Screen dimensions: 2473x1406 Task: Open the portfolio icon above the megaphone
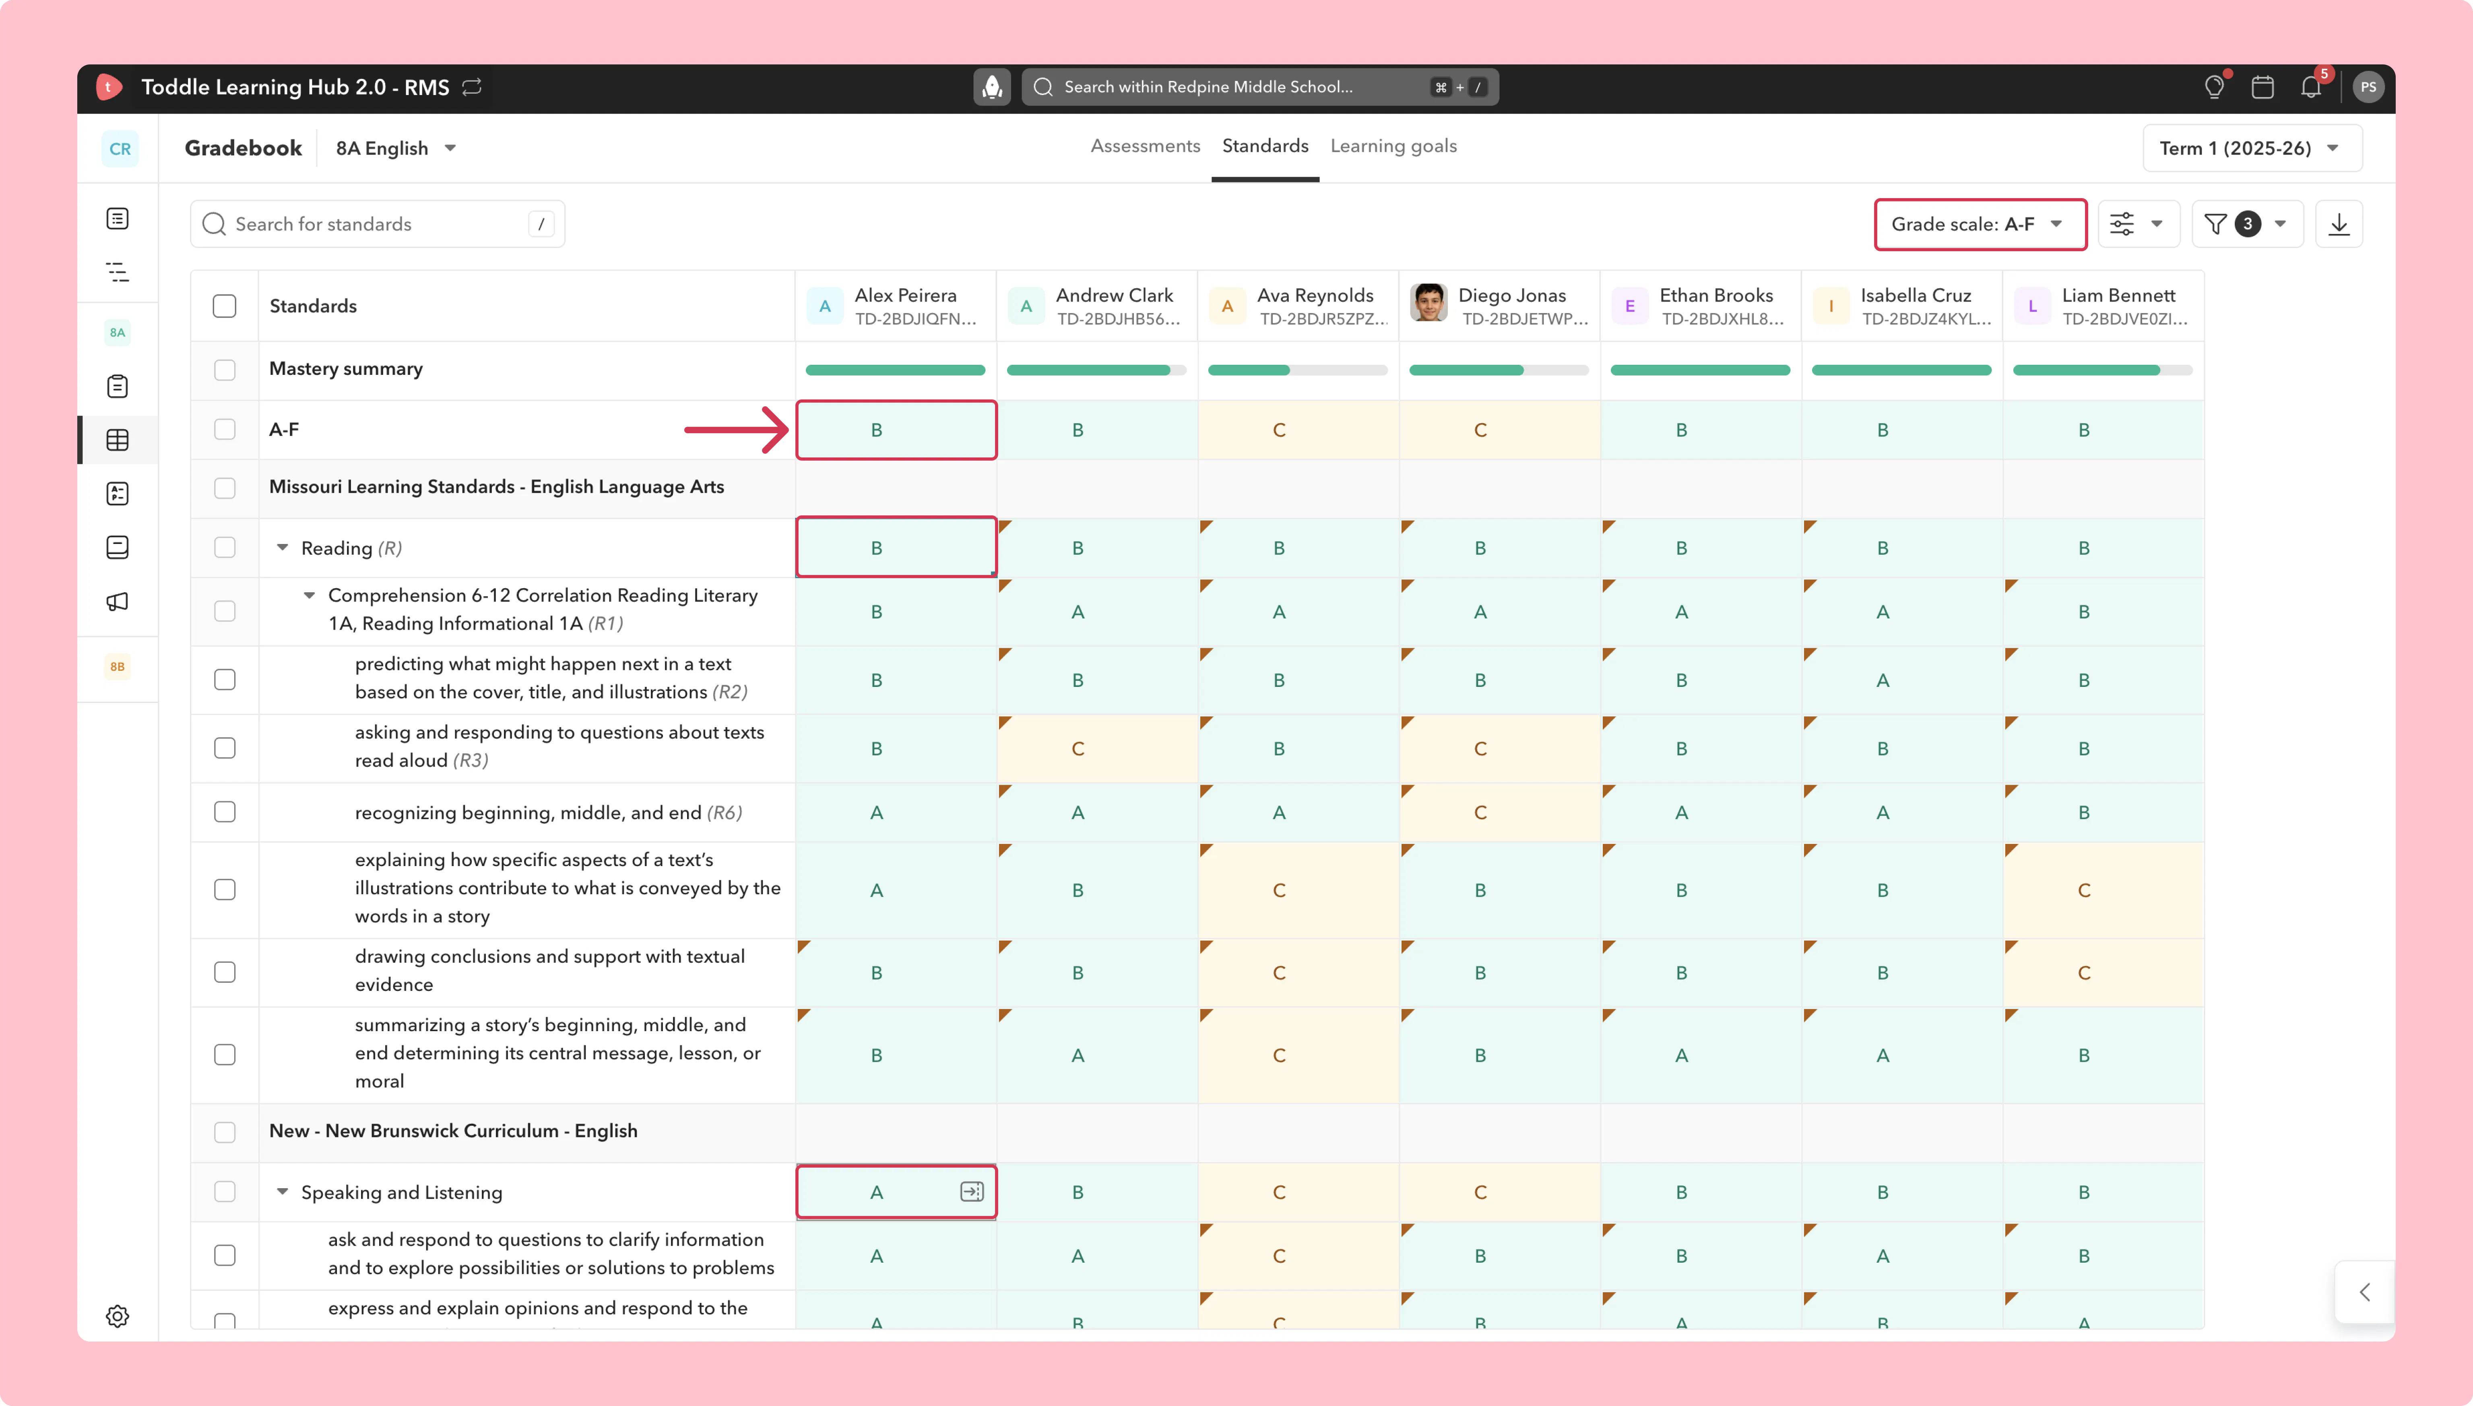coord(118,548)
